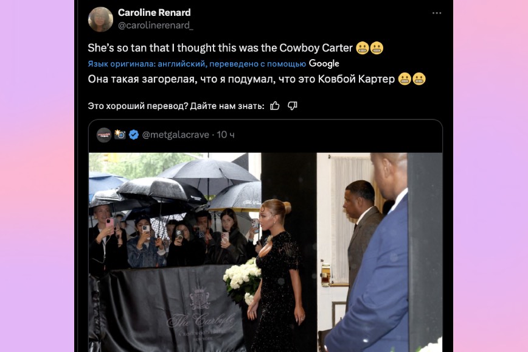Viewport: 528px width, 352px height.
Task: Click the first grimacing emoji after 'Cowboy Carter'
Action: pyautogui.click(x=363, y=48)
